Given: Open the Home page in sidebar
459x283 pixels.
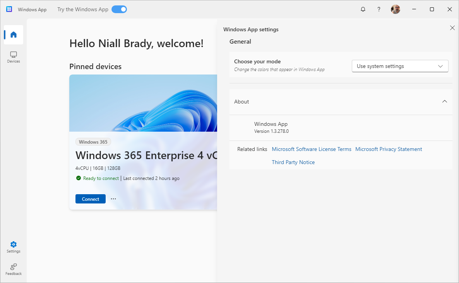Looking at the screenshot, I should coord(14,35).
